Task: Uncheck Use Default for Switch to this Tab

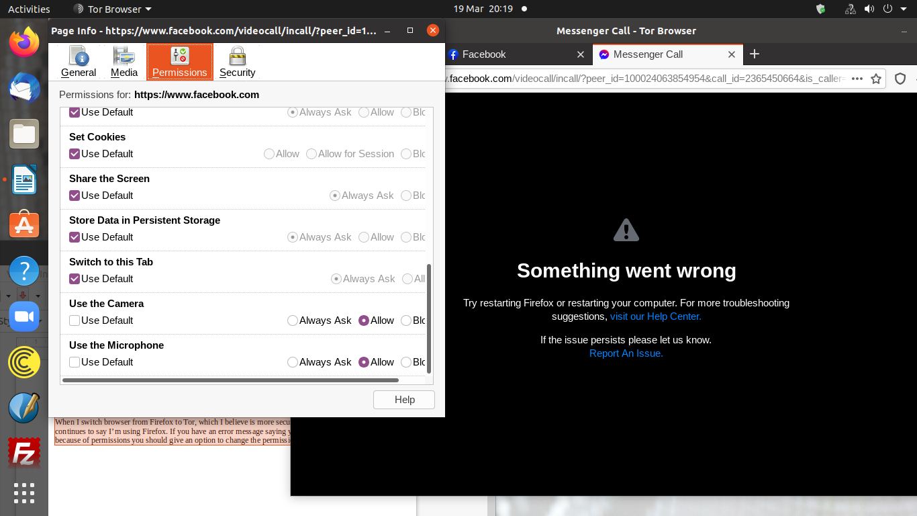Action: pyautogui.click(x=75, y=279)
